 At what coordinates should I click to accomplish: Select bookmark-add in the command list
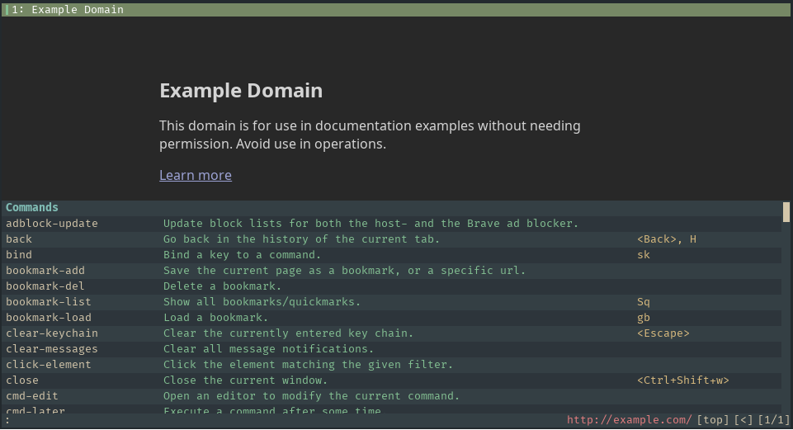(45, 271)
